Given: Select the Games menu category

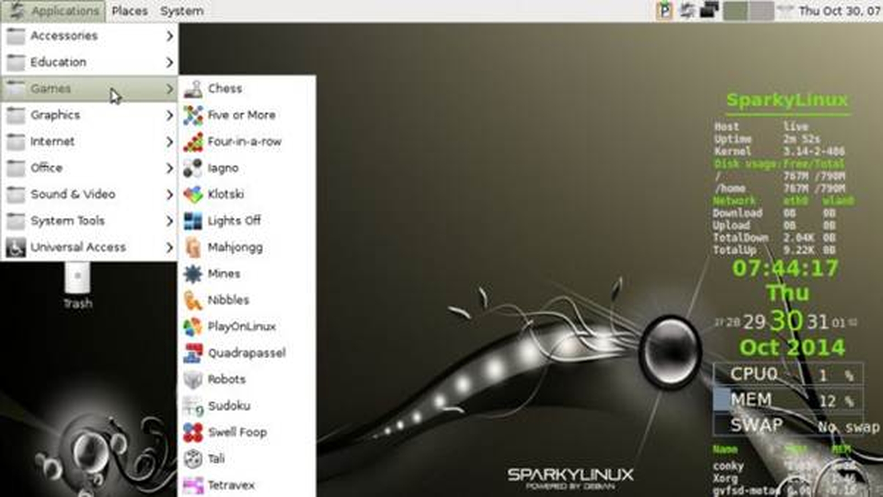Looking at the screenshot, I should (x=89, y=89).
